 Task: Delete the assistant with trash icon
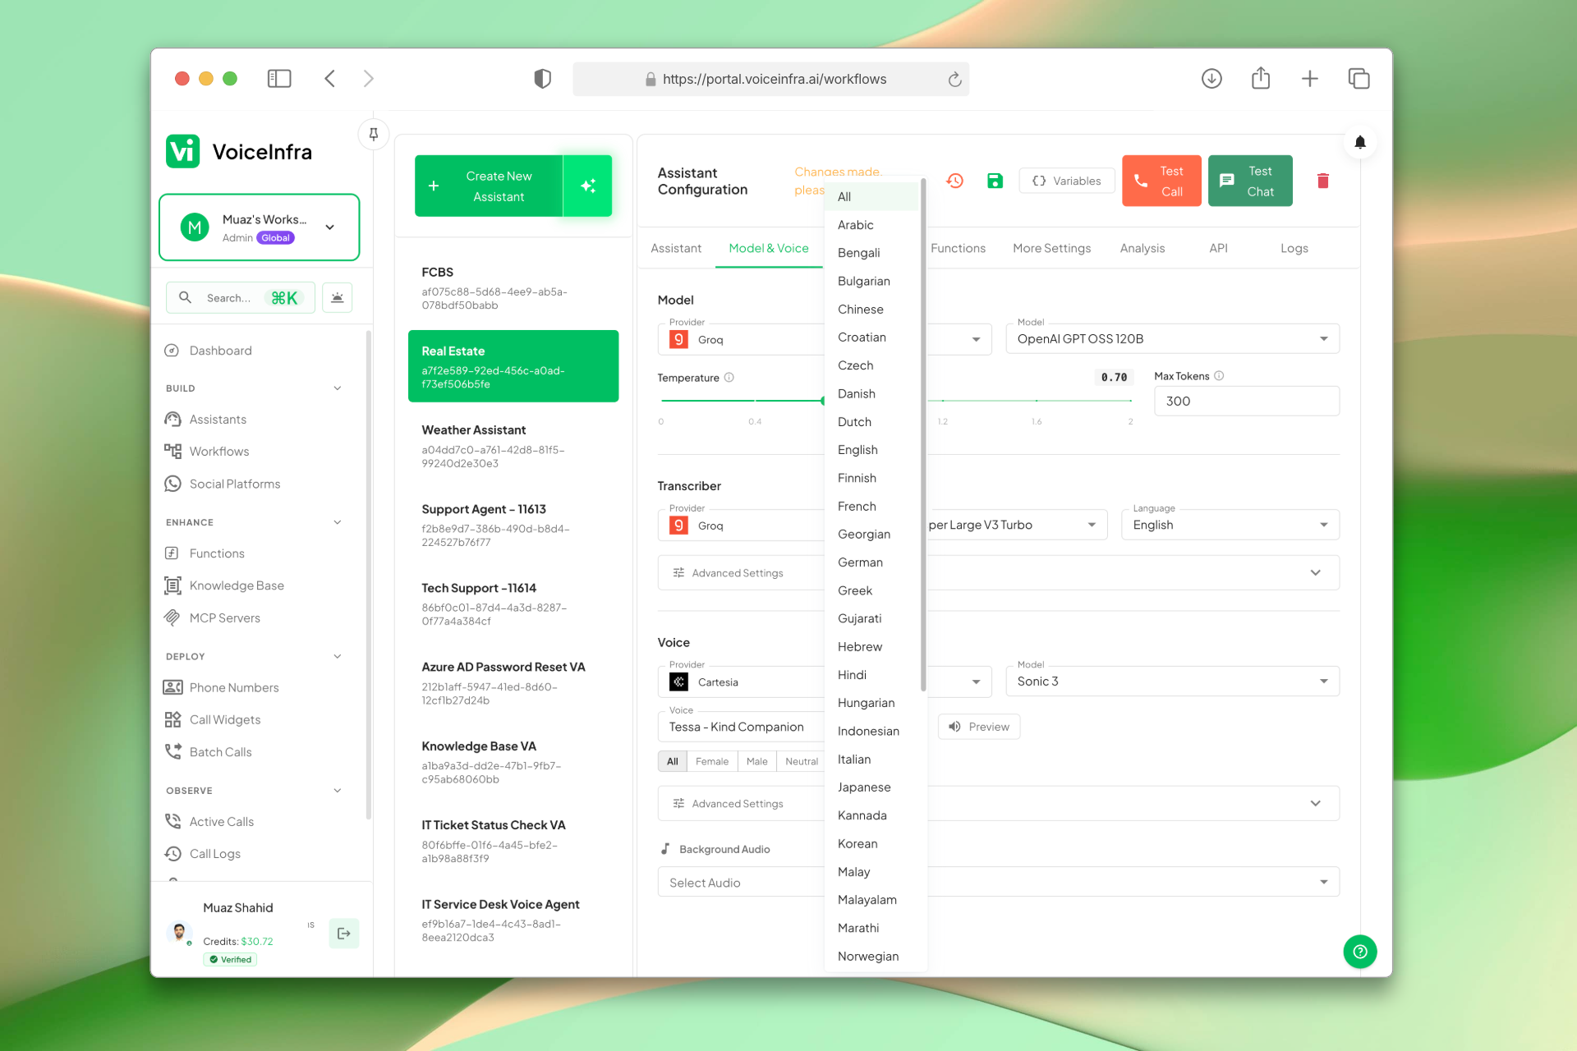1322,181
